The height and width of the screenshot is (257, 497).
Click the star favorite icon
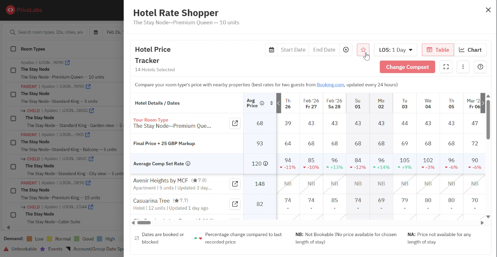click(x=363, y=50)
